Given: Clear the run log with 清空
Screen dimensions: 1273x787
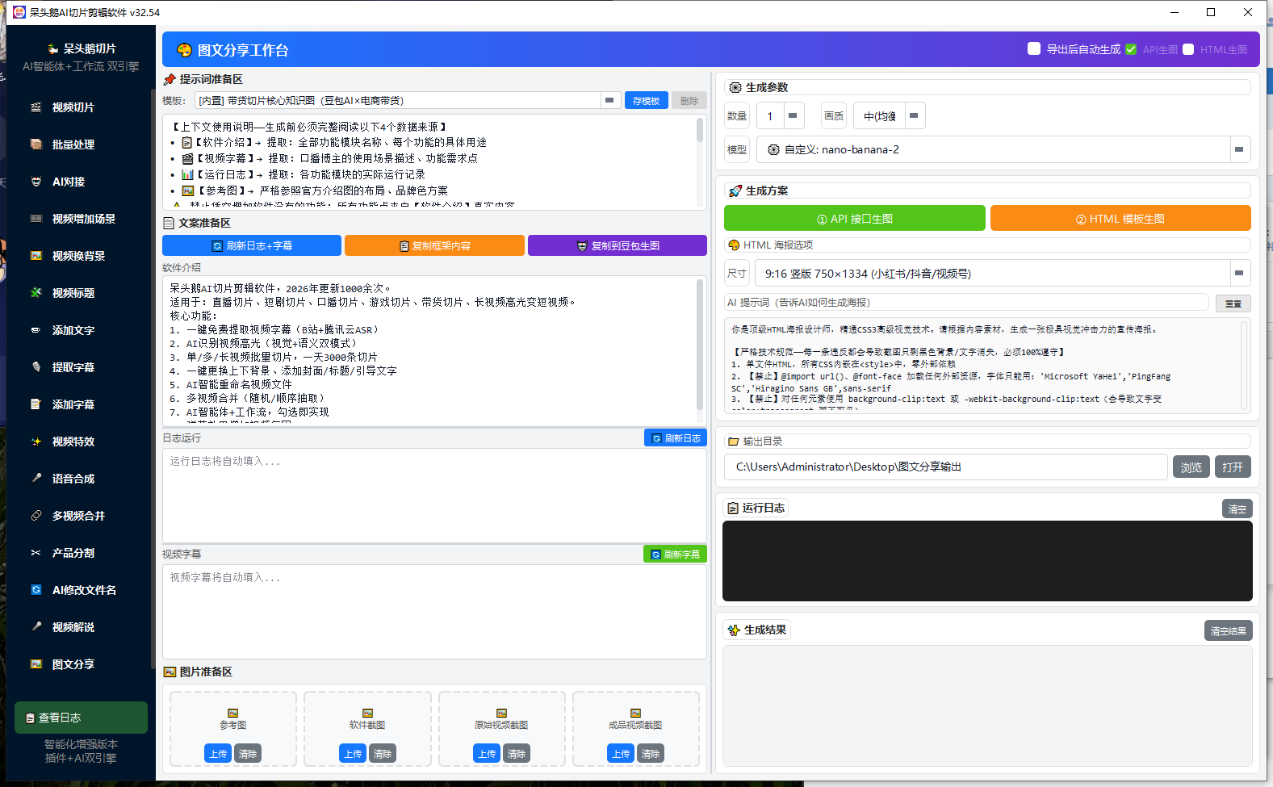Looking at the screenshot, I should pyautogui.click(x=1237, y=509).
